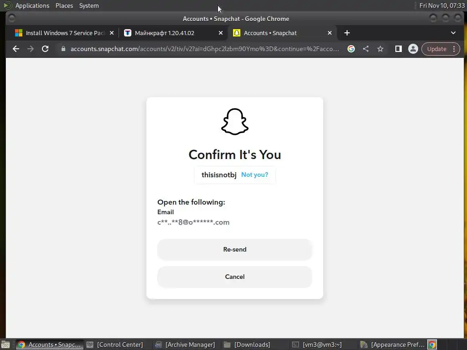Click the share page icon

point(366,49)
